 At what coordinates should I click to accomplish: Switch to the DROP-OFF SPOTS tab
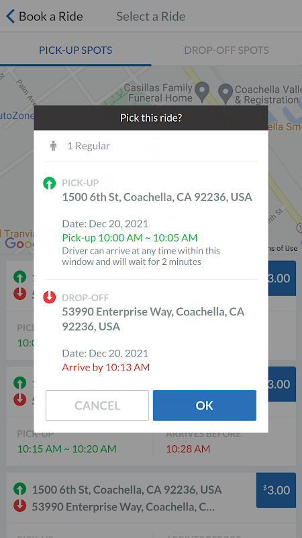point(226,50)
